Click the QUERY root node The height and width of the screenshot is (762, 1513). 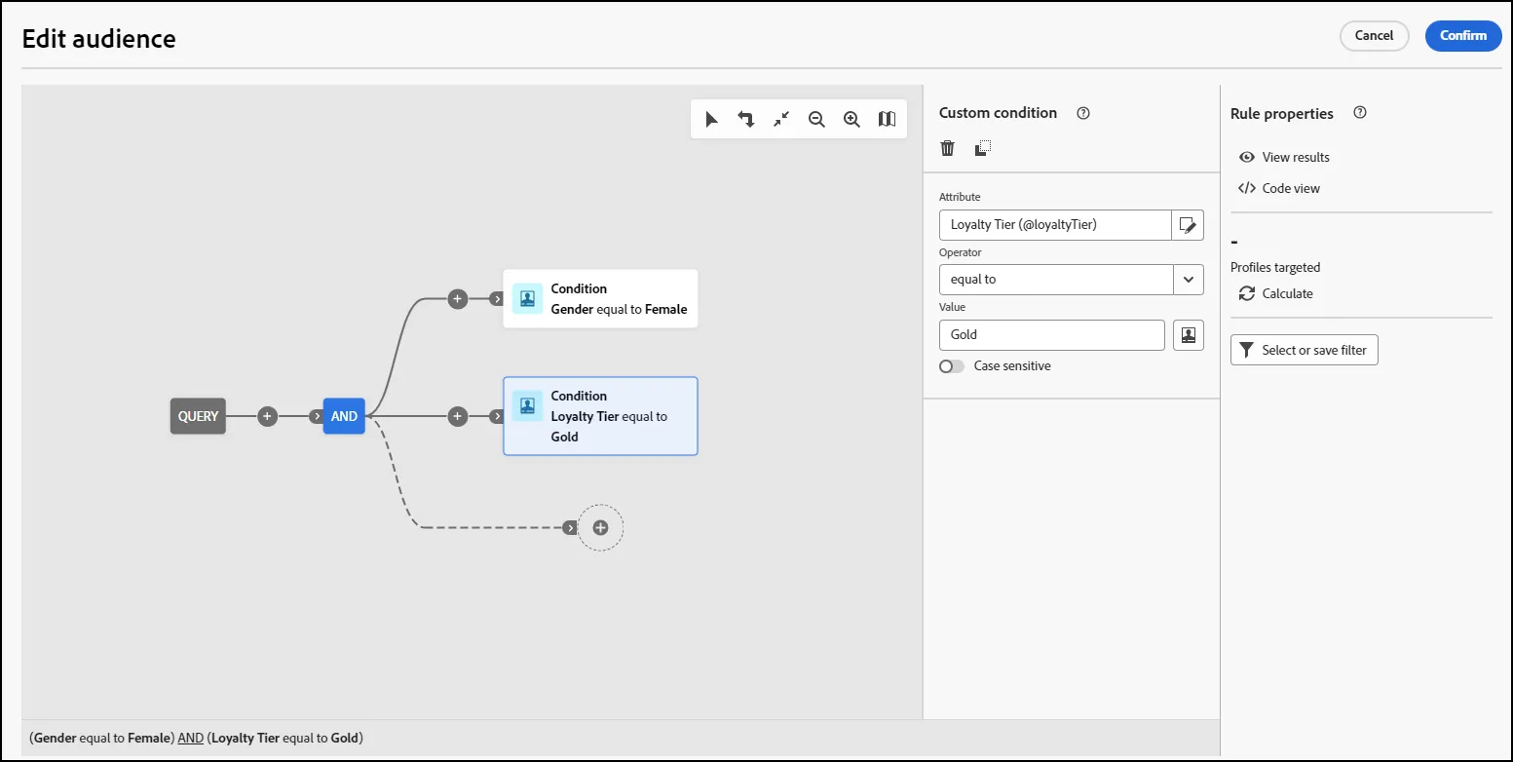coord(198,416)
